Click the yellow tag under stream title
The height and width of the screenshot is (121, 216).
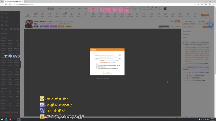point(69,26)
